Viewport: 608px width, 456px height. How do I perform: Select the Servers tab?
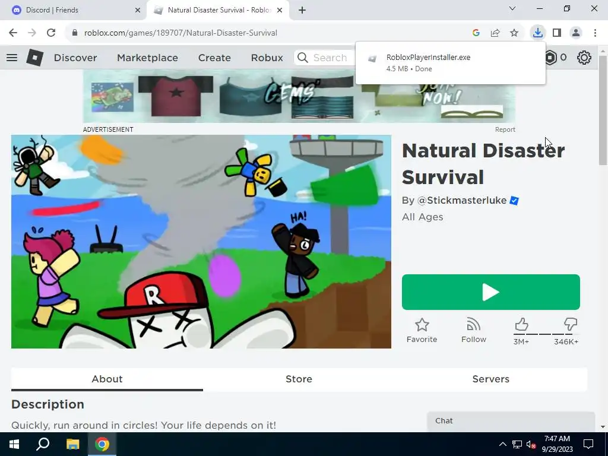491,379
